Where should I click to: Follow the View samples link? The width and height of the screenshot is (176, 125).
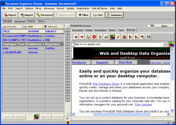click(143, 104)
